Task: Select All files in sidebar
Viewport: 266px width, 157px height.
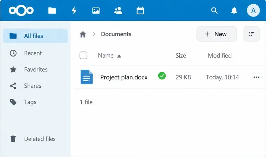Action: 35,36
